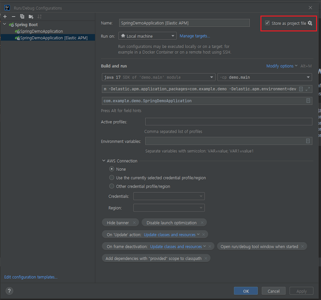Open the java 17 SDK dropdown
Viewport: 321px width, 300px height.
158,77
